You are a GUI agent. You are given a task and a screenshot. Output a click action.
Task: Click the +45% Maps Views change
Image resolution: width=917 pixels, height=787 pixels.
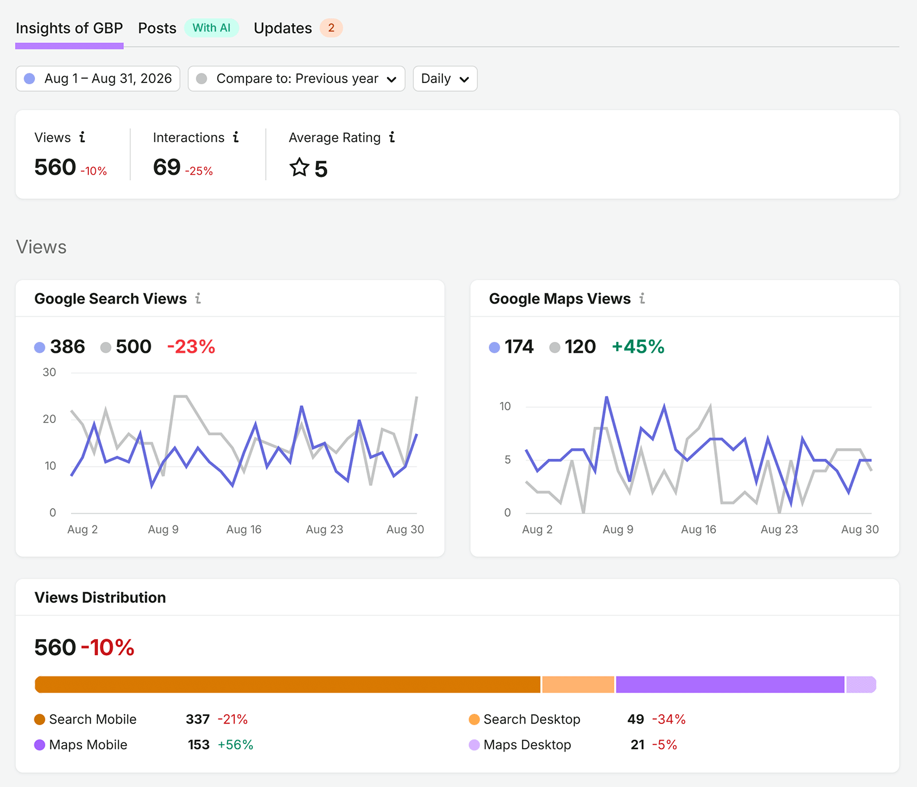pyautogui.click(x=638, y=347)
